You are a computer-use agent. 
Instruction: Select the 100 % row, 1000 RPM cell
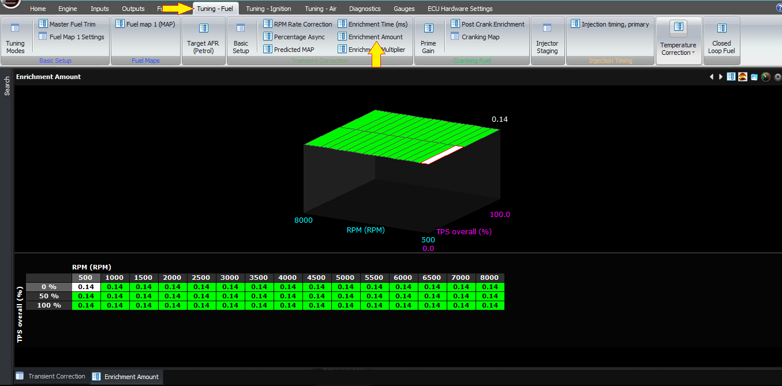click(115, 305)
